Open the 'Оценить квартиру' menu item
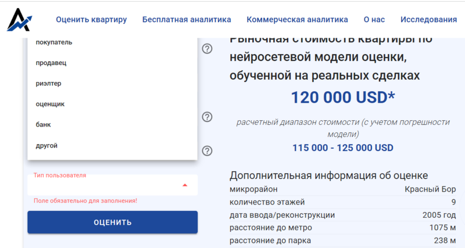Image resolution: width=465 pixels, height=248 pixels. coord(91,20)
